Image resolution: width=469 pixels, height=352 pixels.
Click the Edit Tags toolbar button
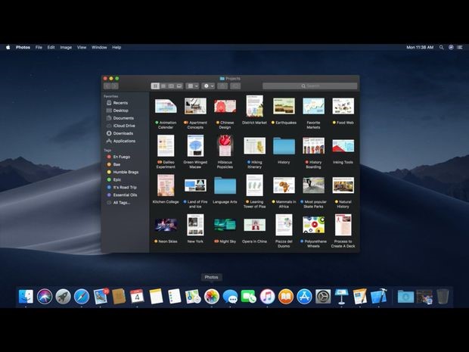tap(235, 86)
